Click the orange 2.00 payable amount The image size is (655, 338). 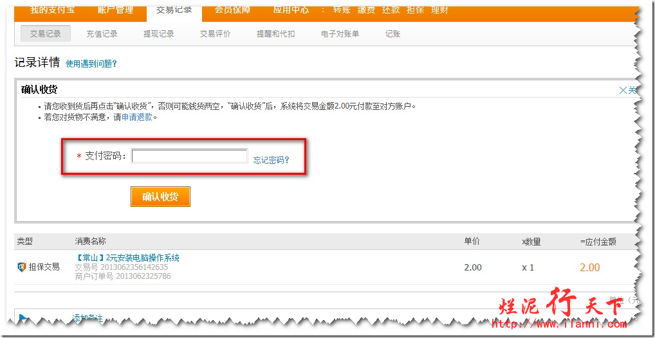(590, 267)
